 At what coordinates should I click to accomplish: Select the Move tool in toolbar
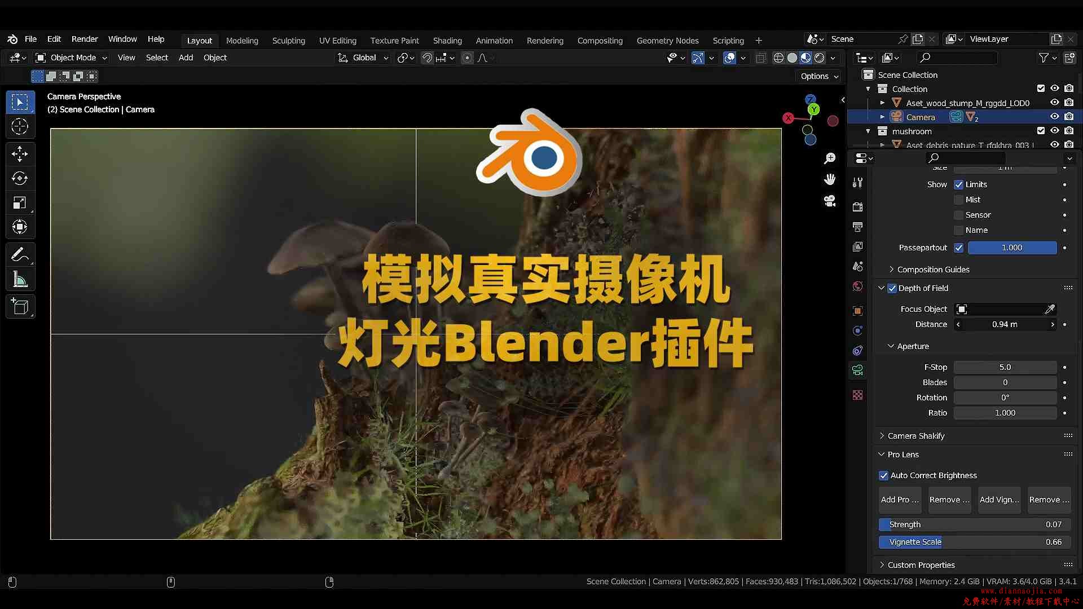click(x=20, y=154)
